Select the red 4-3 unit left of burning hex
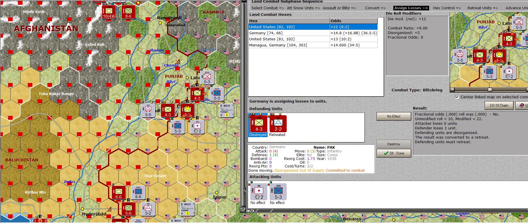 click(x=168, y=110)
